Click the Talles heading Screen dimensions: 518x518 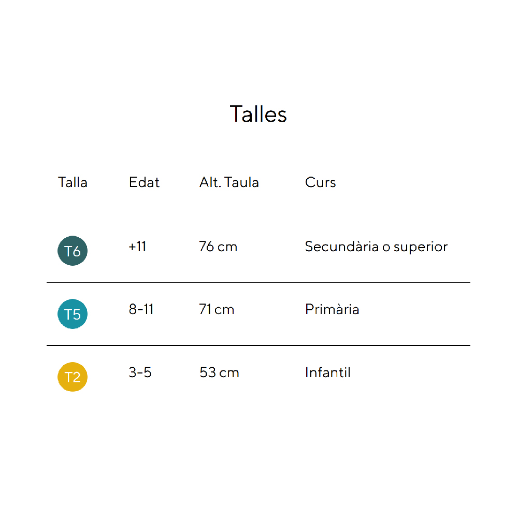click(x=258, y=114)
